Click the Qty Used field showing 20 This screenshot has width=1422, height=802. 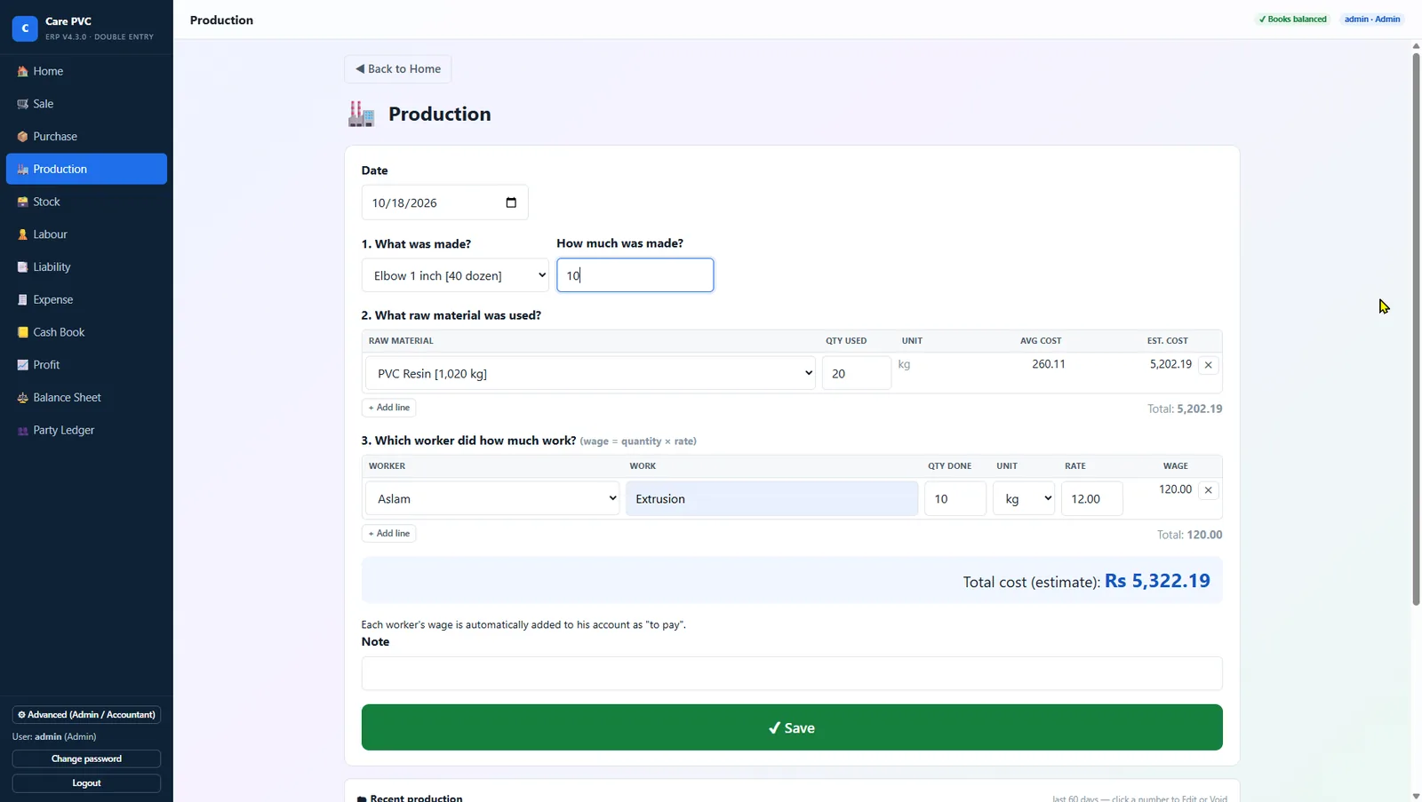point(856,373)
